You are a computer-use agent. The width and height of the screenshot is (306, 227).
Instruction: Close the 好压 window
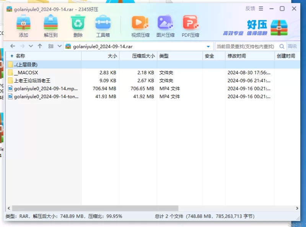(294, 8)
